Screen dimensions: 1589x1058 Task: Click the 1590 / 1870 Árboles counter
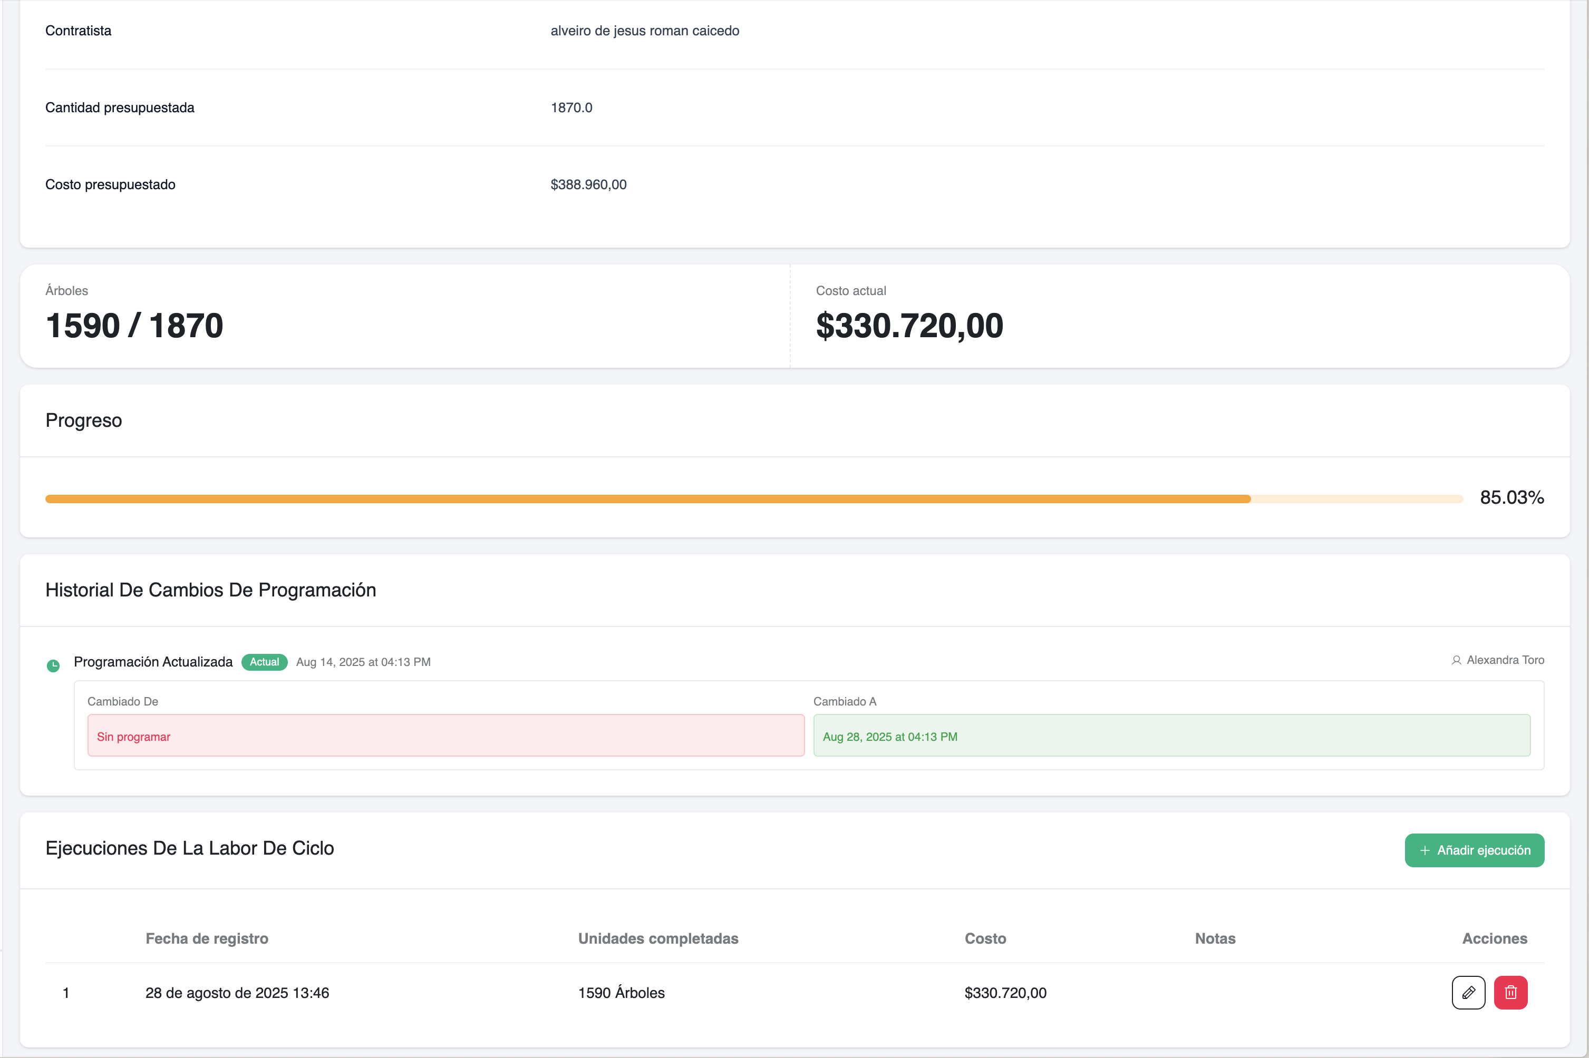(x=134, y=326)
